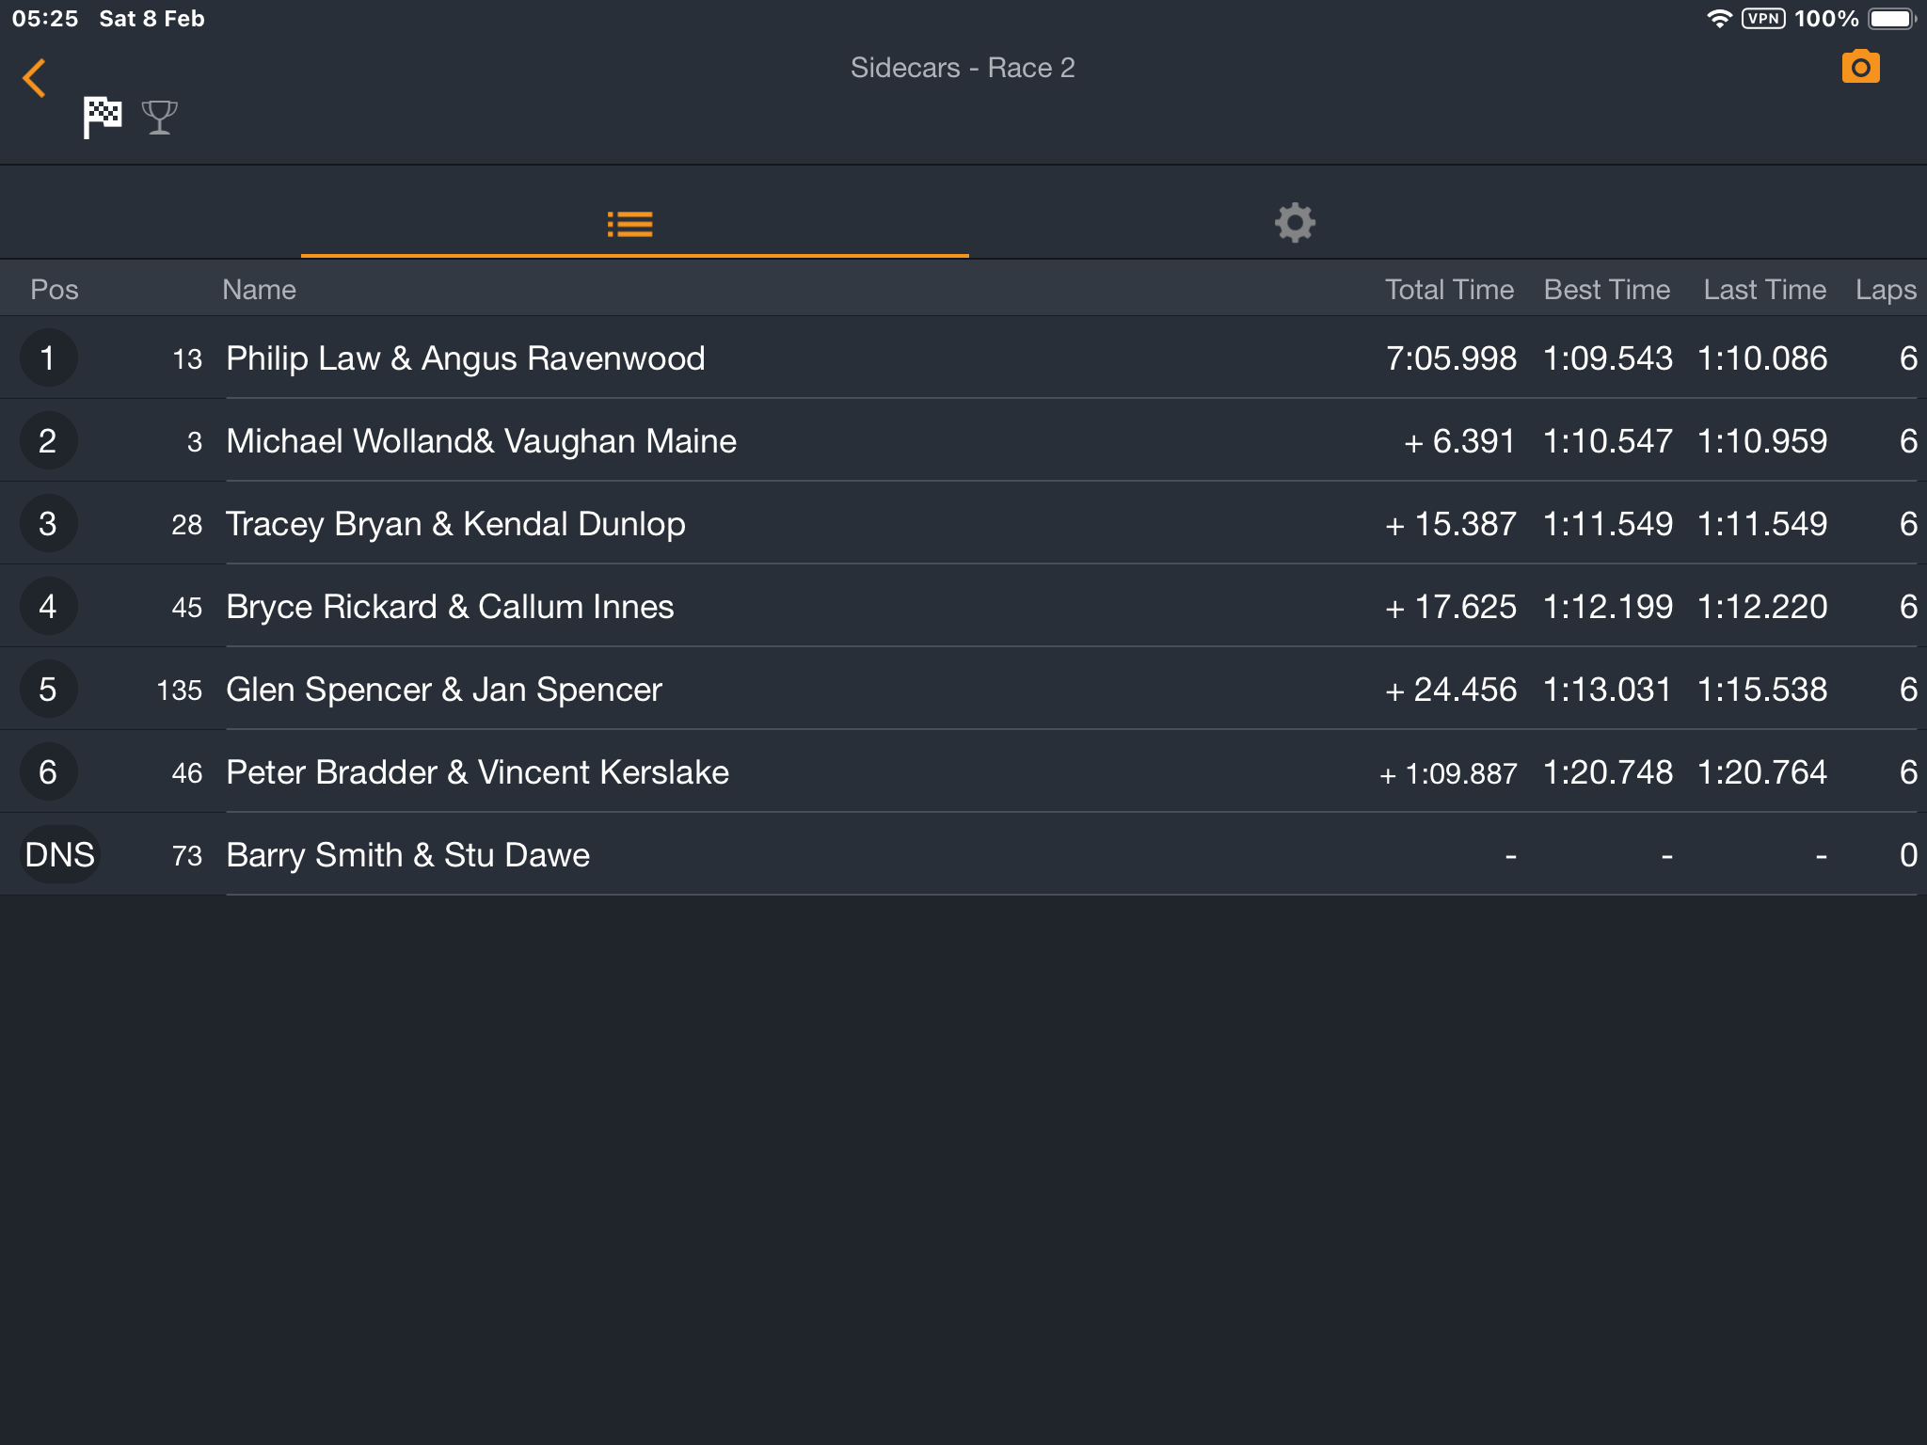Click the gap value + 24.456
The height and width of the screenshot is (1445, 1927).
(1450, 690)
